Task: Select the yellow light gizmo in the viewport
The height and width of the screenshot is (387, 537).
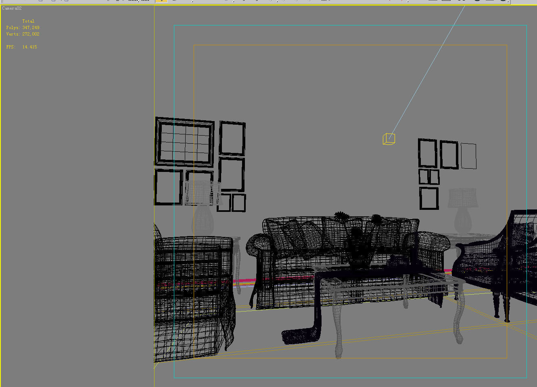Action: (x=389, y=139)
